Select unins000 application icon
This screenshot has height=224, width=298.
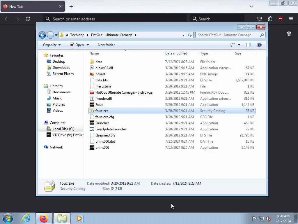point(92,147)
